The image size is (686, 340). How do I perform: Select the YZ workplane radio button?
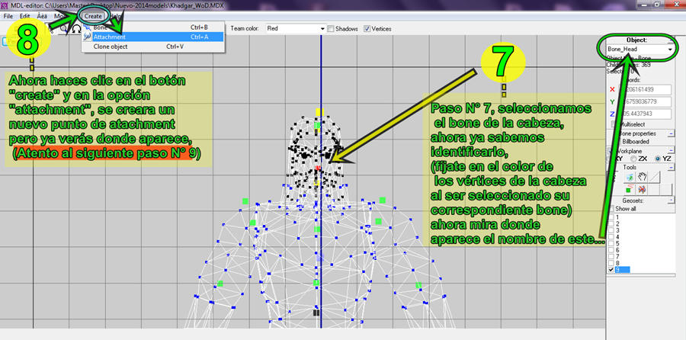point(657,159)
